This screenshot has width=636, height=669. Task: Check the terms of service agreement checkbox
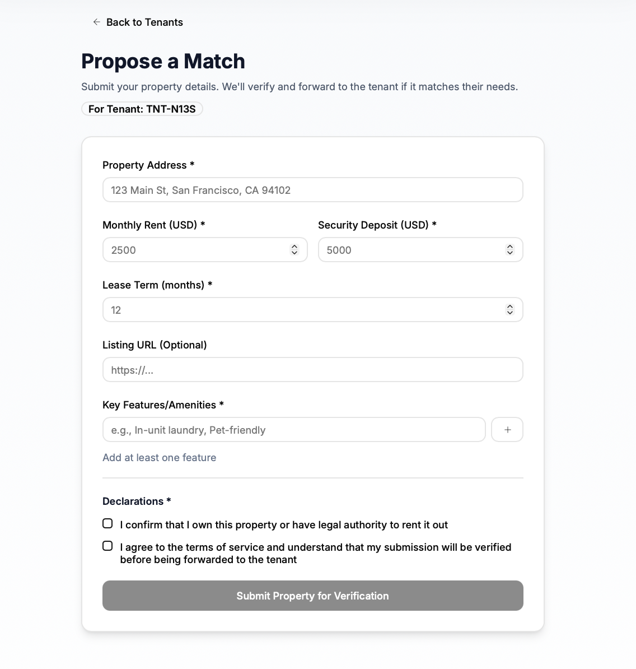coord(107,546)
